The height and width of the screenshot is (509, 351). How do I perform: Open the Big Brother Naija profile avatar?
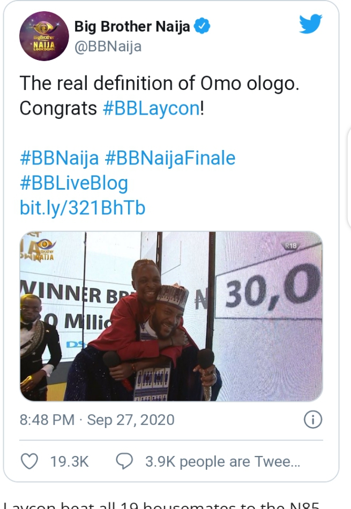(x=44, y=36)
